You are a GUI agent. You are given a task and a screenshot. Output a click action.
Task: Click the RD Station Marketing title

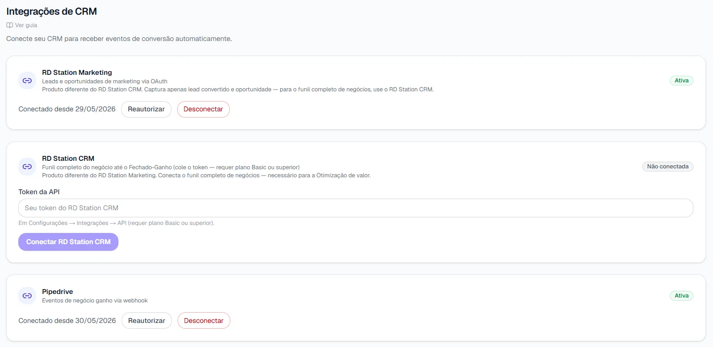77,73
